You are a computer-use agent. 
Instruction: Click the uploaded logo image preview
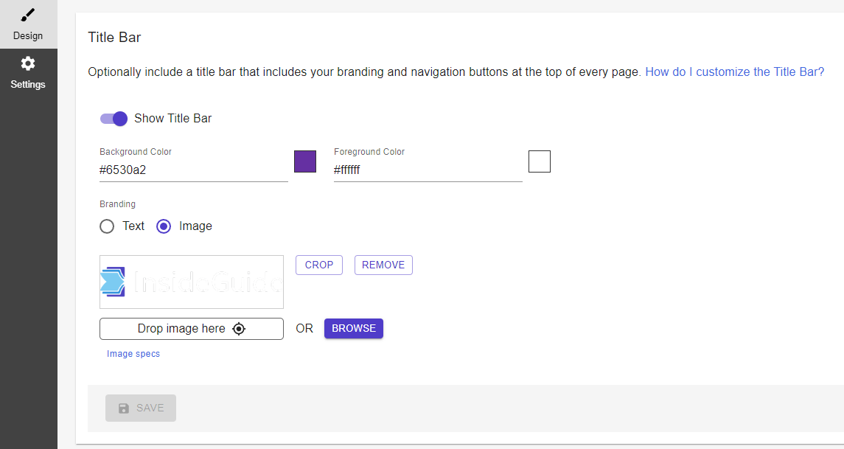192,282
